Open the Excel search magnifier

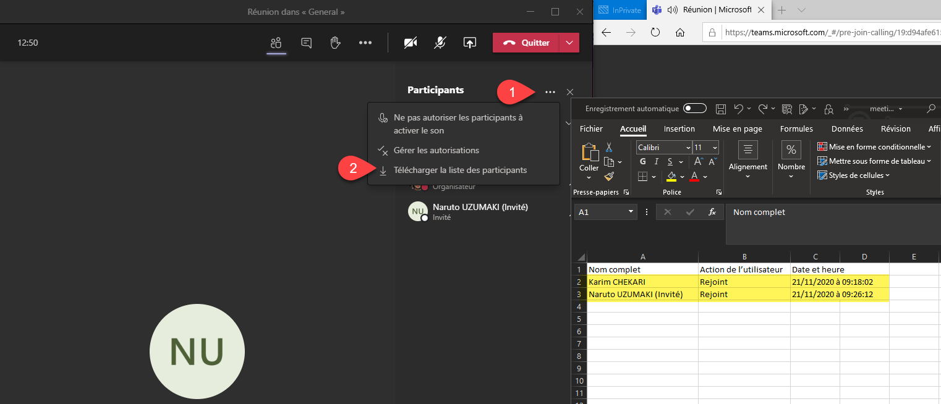pyautogui.click(x=931, y=109)
